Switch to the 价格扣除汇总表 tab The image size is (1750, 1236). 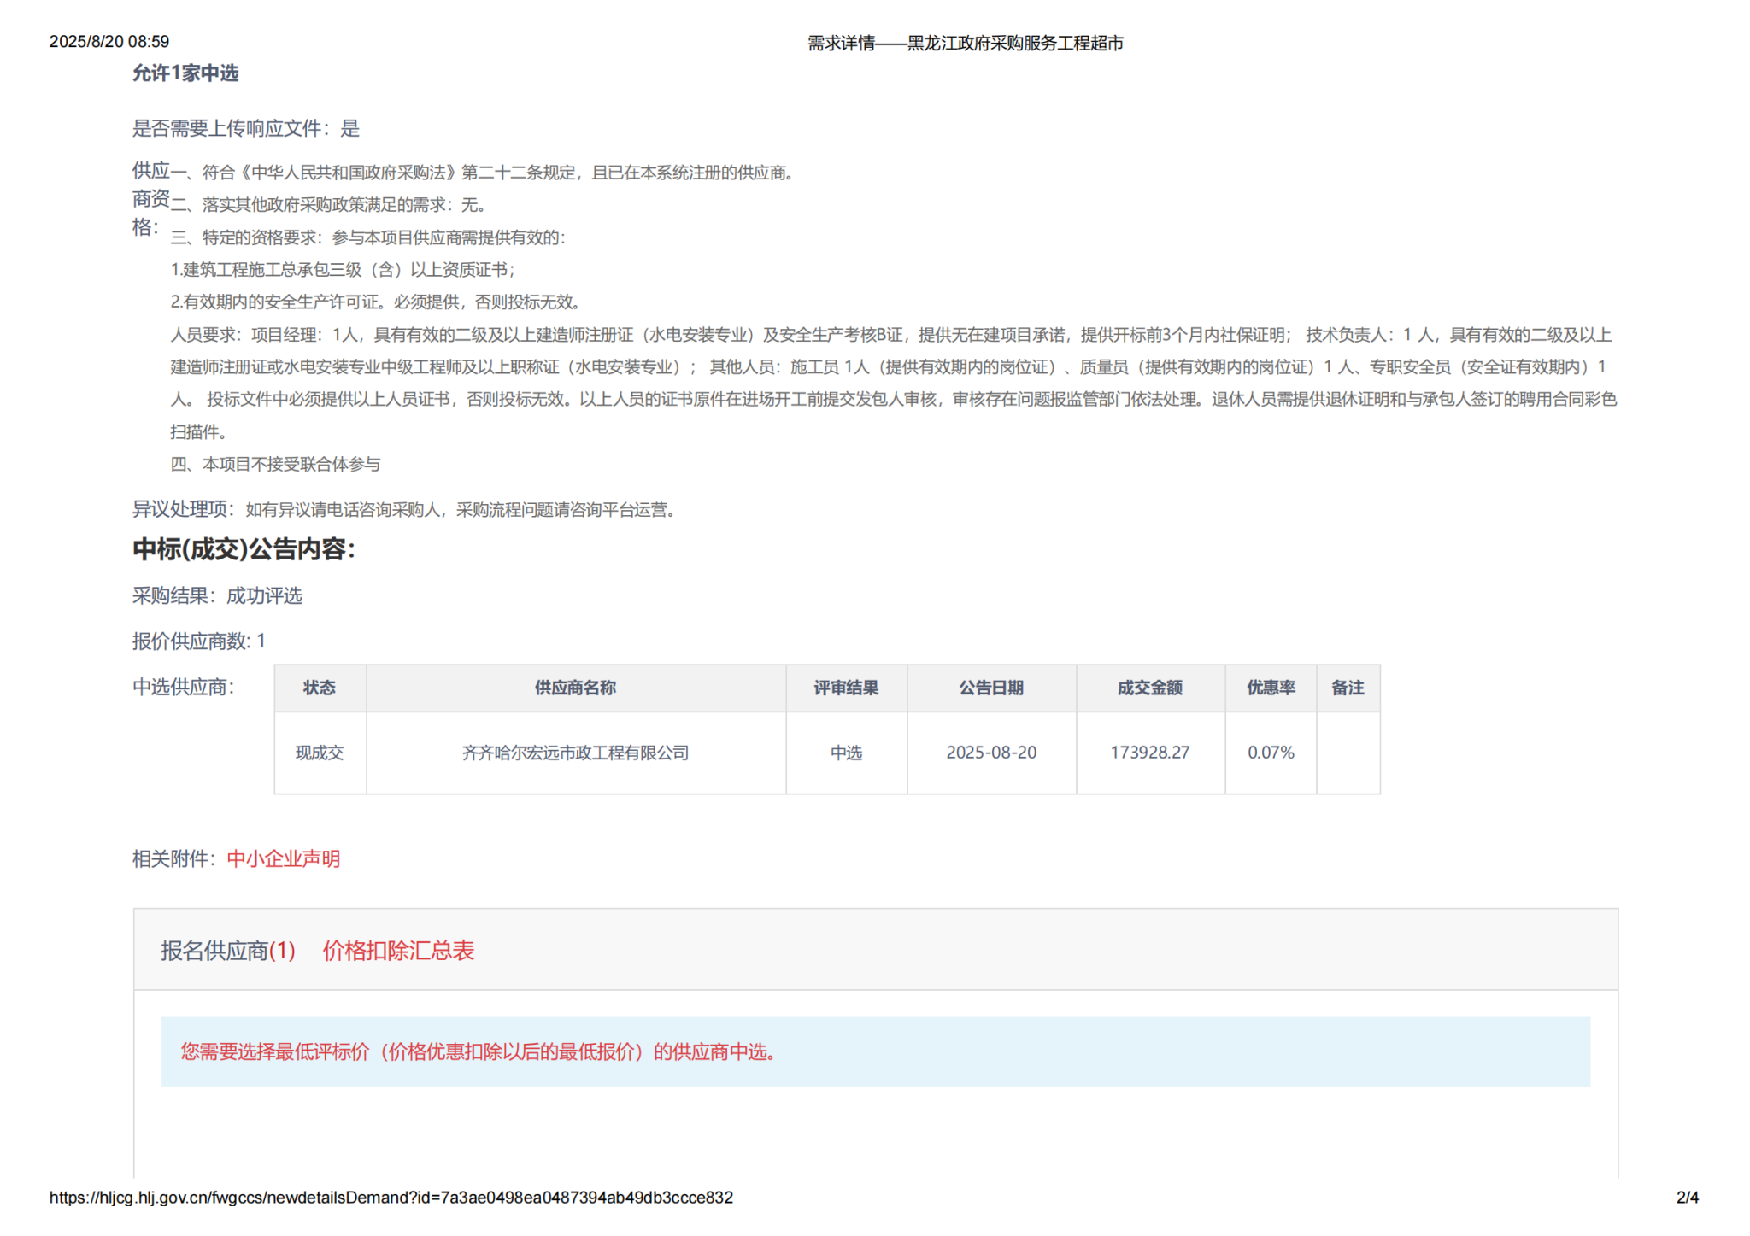click(397, 951)
